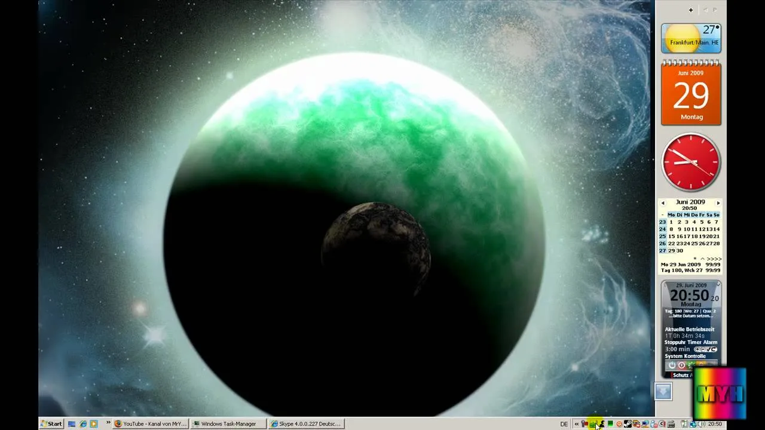Expand hidden system tray icons arrow
The height and width of the screenshot is (430, 765).
point(577,424)
